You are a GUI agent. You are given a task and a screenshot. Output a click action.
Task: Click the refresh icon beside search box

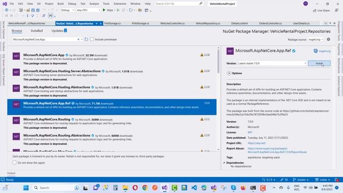pos(86,39)
